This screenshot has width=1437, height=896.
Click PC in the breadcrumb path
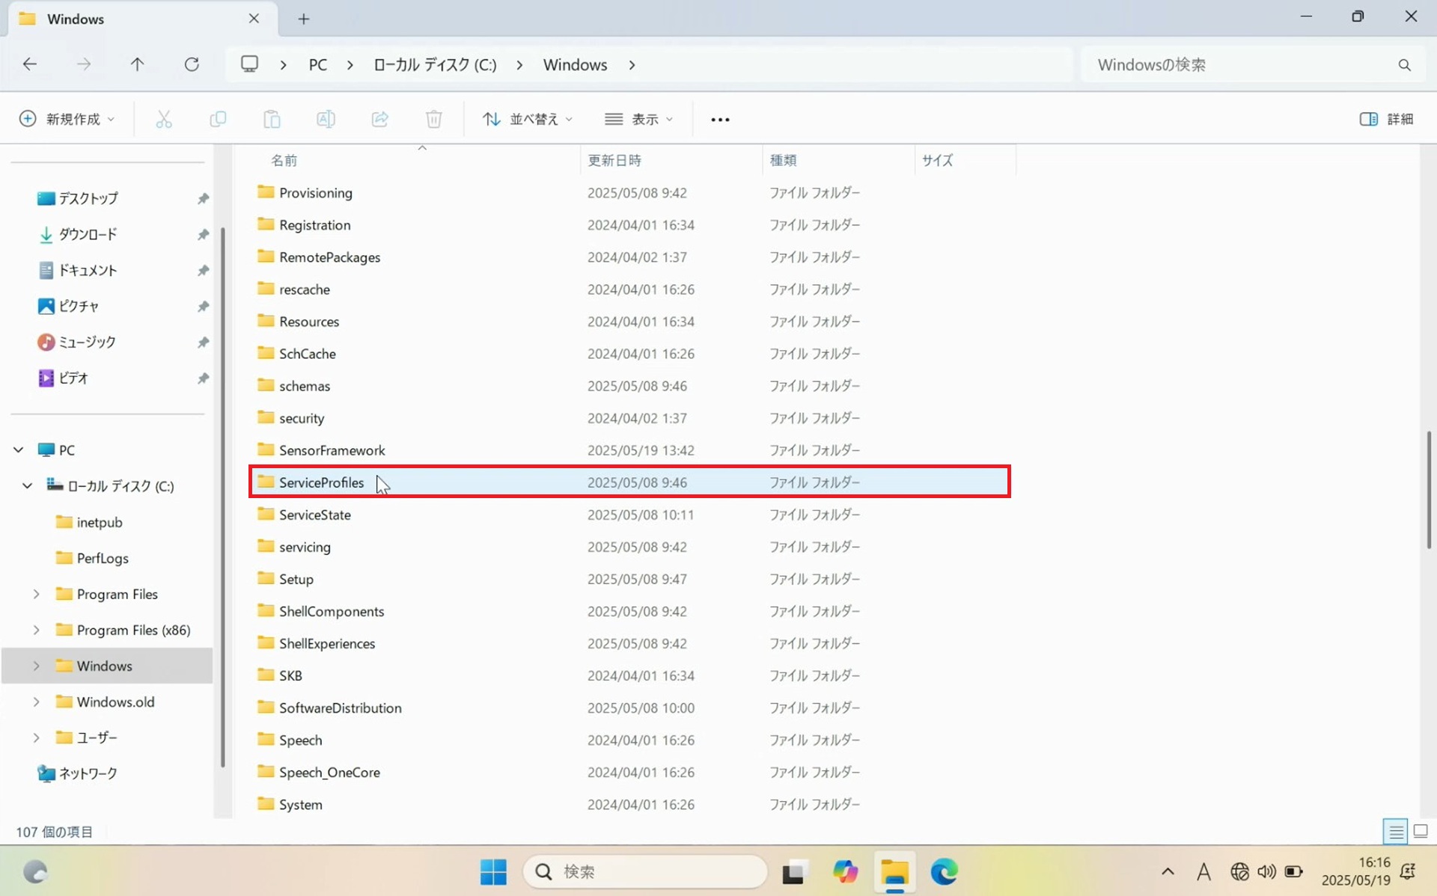pos(318,65)
